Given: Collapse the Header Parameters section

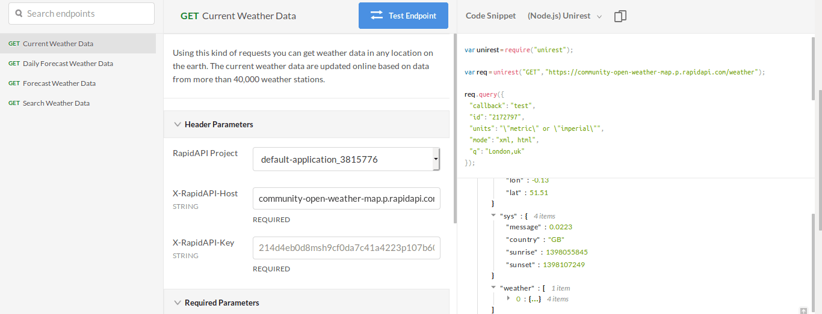Looking at the screenshot, I should click(x=178, y=125).
